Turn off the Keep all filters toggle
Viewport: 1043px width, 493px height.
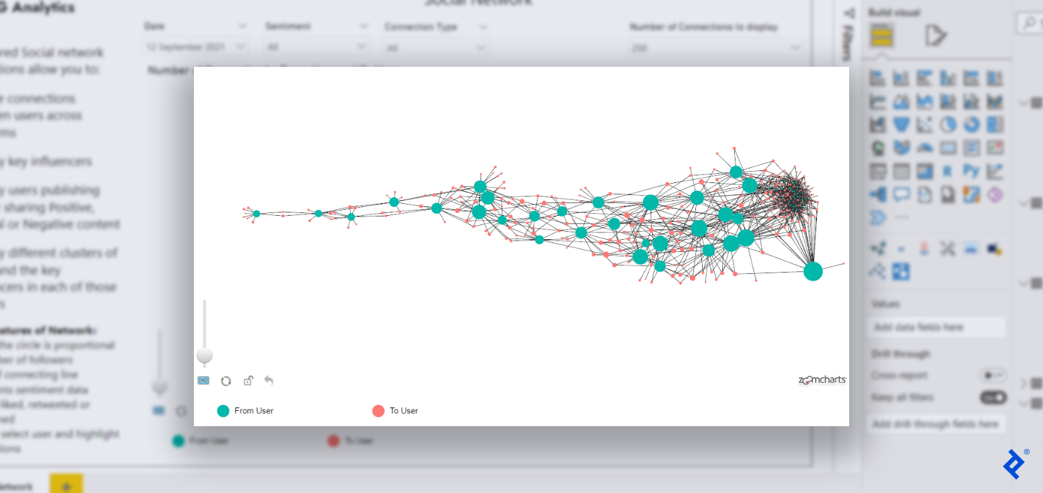pos(992,397)
